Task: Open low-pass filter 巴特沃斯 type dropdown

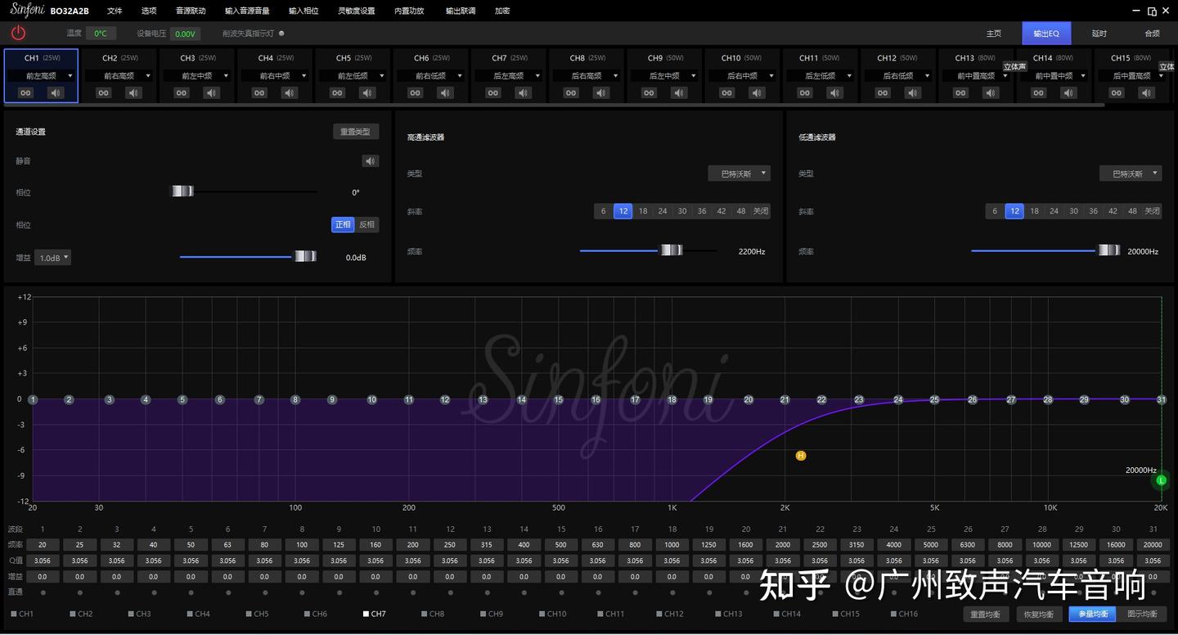Action: [x=1131, y=173]
